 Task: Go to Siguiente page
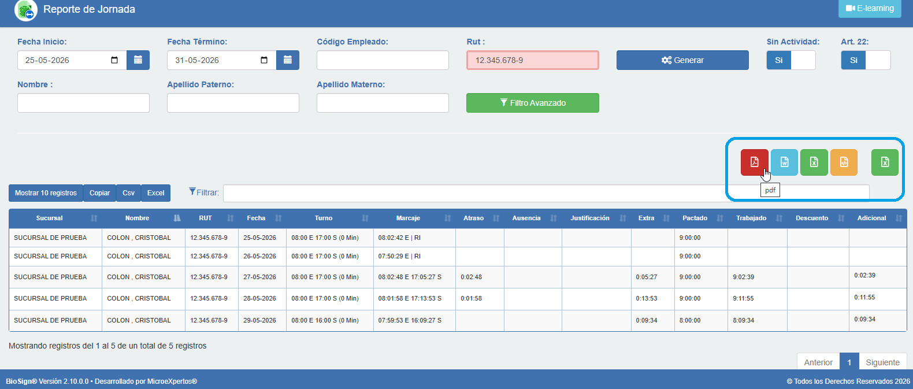coord(882,362)
